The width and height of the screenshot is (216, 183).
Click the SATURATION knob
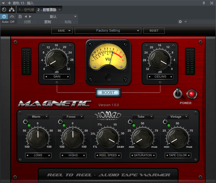coord(143,138)
